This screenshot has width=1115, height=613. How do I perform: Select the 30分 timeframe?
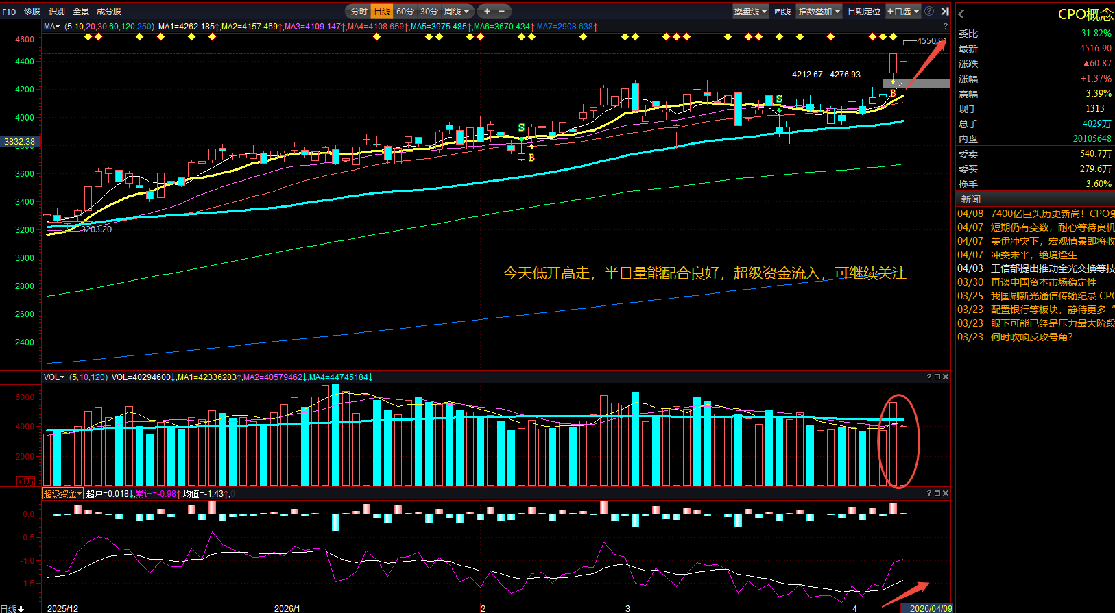(x=429, y=12)
